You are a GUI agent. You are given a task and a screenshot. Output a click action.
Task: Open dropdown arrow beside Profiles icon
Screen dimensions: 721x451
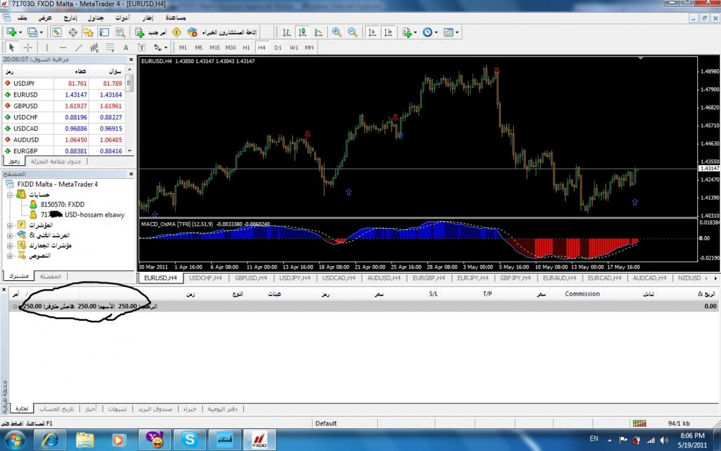(41, 32)
